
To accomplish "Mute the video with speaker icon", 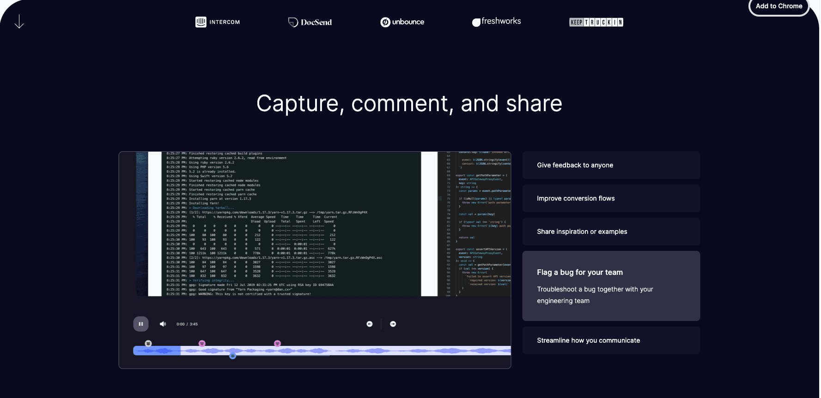I will (x=163, y=324).
